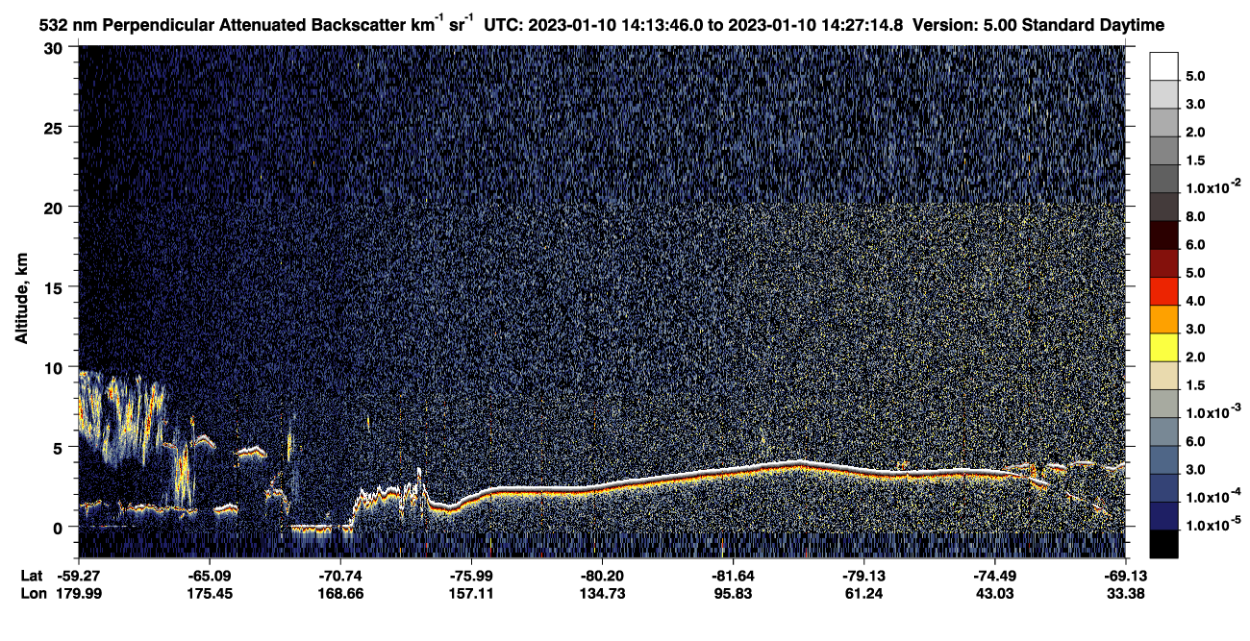Click latitude value '-65.09'
The height and width of the screenshot is (641, 1250).
pyautogui.click(x=209, y=577)
